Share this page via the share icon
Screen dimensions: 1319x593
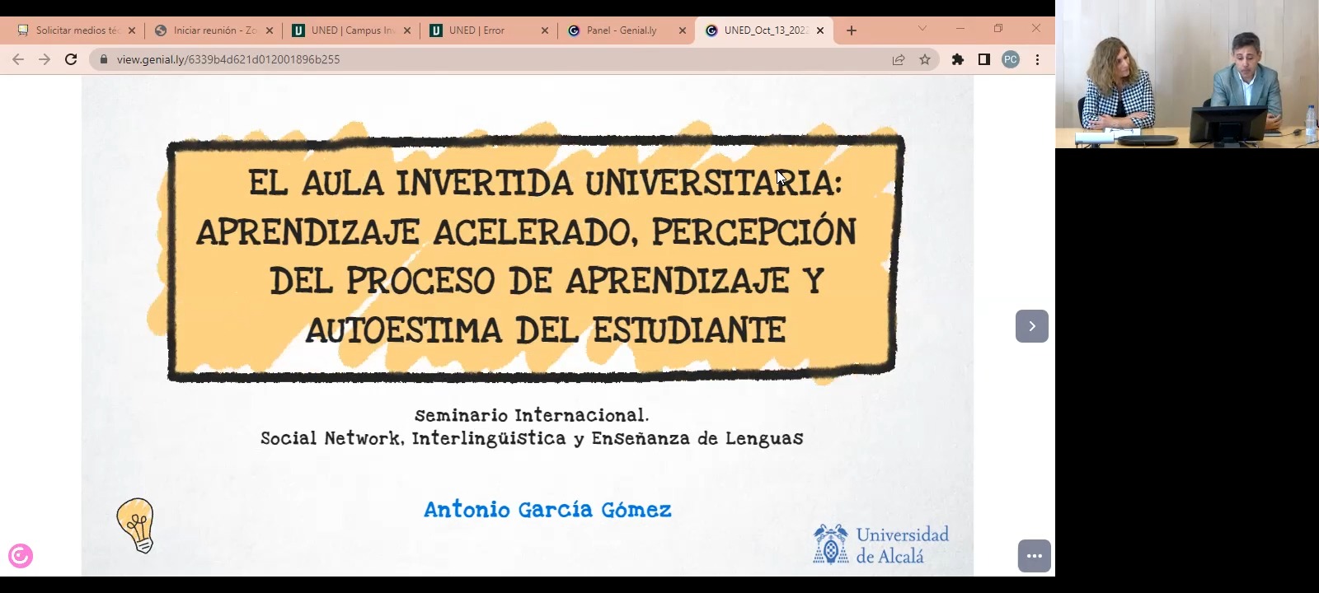[899, 59]
